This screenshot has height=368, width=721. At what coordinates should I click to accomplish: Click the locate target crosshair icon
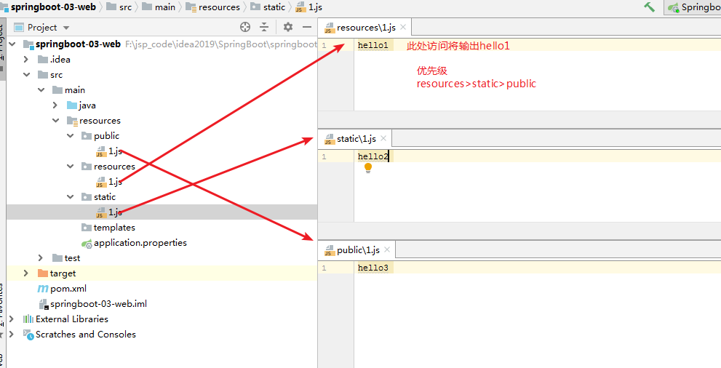click(245, 27)
